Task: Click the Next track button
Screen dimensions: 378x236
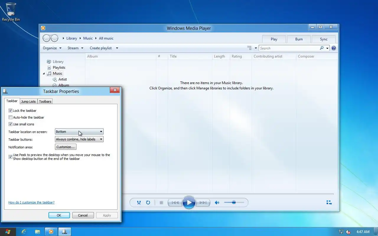Action: [203, 203]
